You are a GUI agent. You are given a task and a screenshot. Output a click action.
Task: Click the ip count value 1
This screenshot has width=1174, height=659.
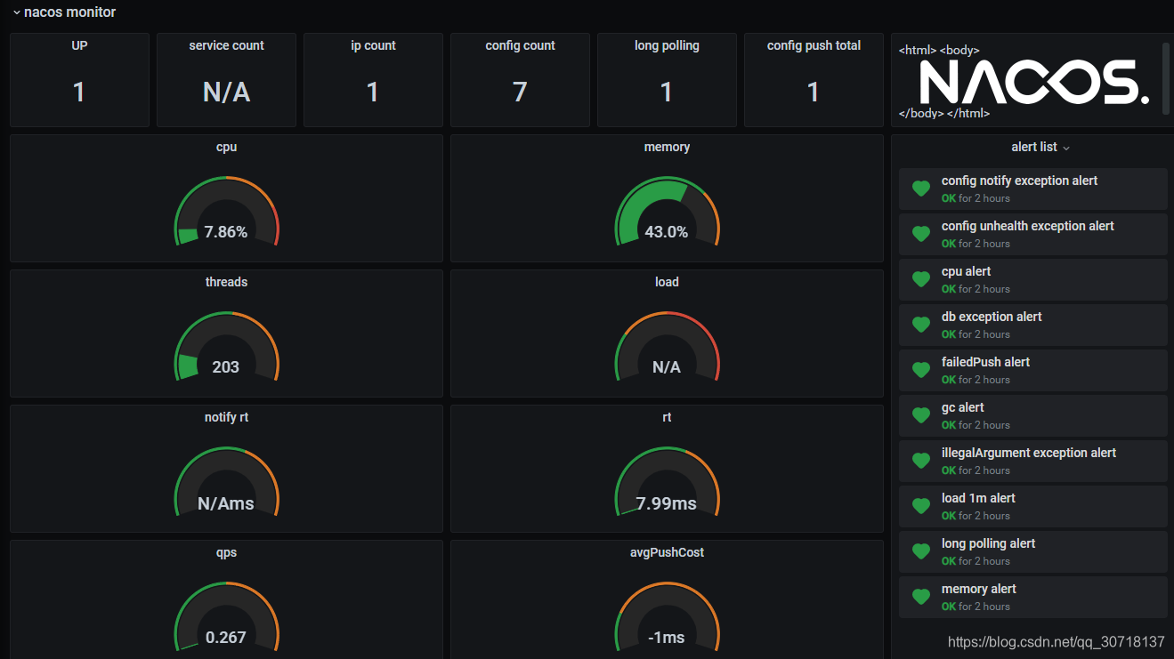373,92
